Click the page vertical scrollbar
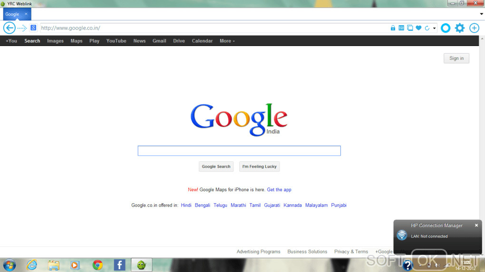The height and width of the screenshot is (272, 485). click(482, 145)
